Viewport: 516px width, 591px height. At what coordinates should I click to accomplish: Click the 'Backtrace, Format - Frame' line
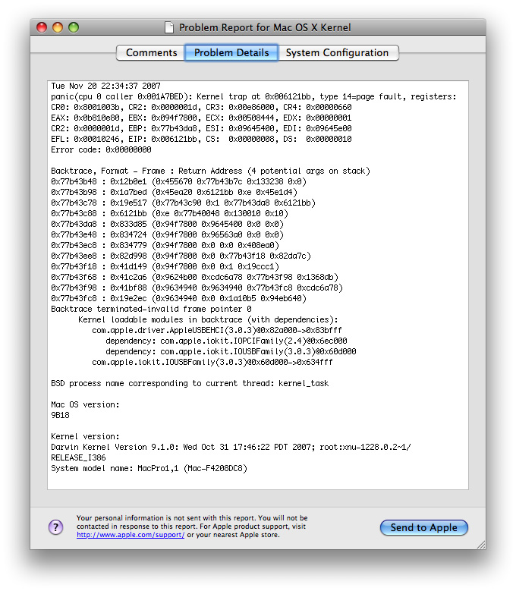pos(211,171)
